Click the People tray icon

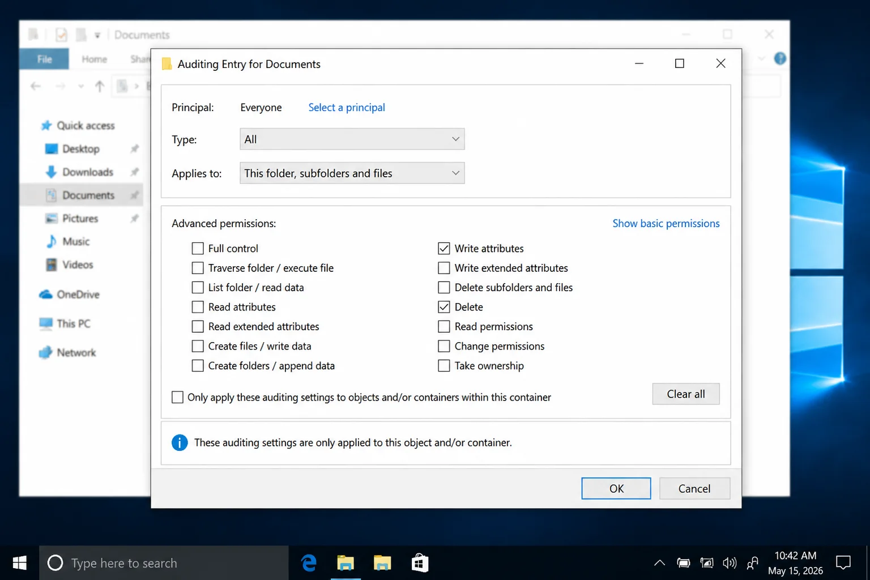(x=753, y=563)
